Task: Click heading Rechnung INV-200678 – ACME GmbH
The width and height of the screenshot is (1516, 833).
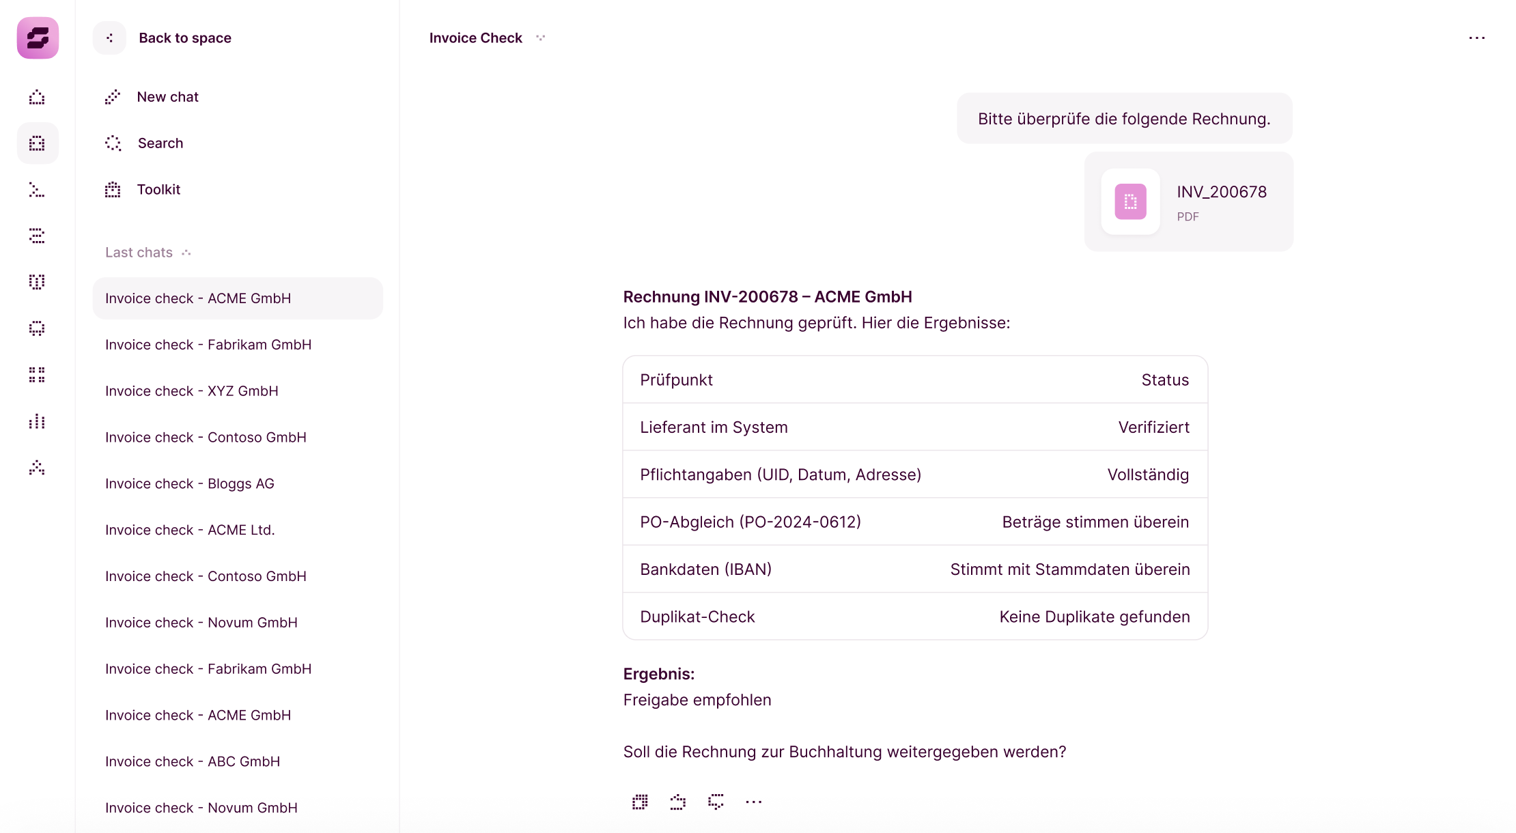Action: pyautogui.click(x=768, y=297)
